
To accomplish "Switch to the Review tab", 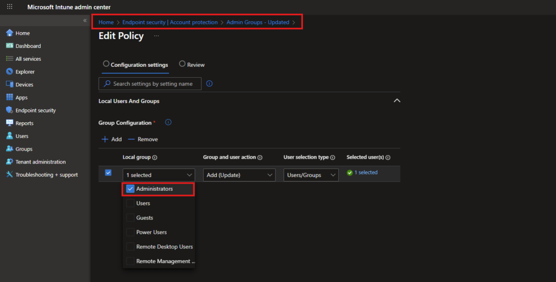I will (192, 65).
